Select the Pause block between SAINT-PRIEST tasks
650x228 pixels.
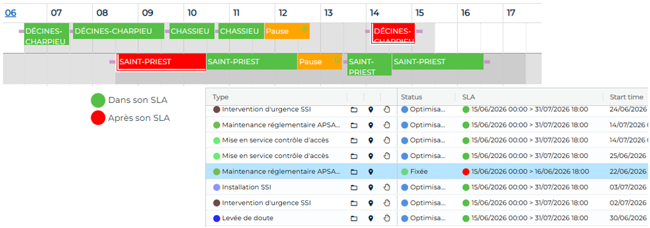320,62
